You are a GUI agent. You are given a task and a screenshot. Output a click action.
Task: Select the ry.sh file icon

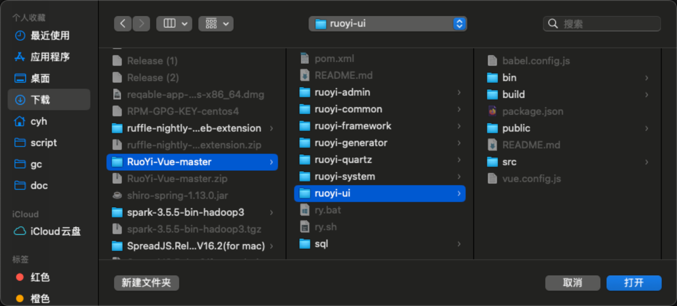point(304,227)
